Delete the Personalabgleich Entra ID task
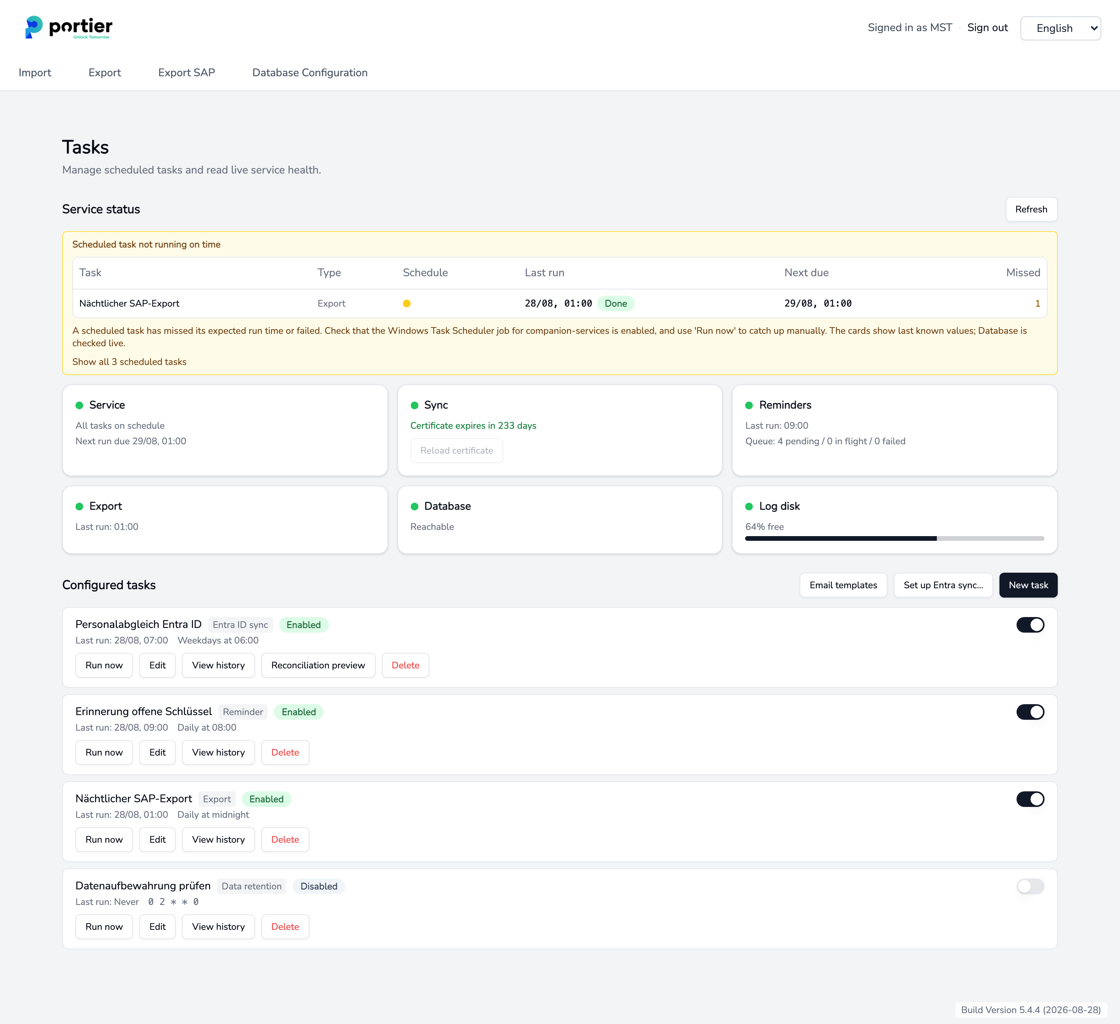Screen dimensions: 1120x1024 [406, 665]
